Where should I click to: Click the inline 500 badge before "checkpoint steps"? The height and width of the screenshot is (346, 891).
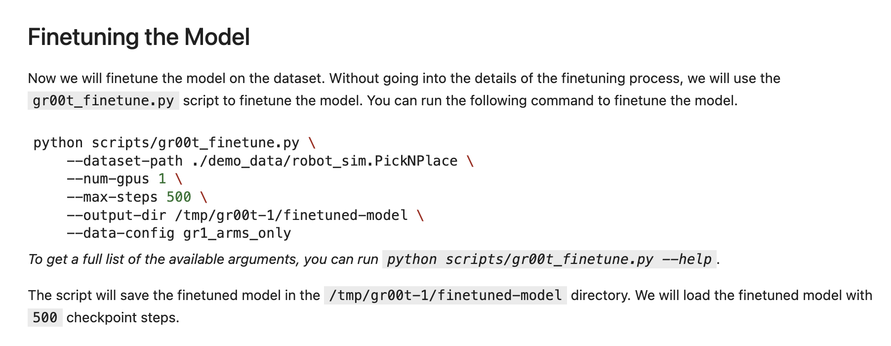pos(45,318)
